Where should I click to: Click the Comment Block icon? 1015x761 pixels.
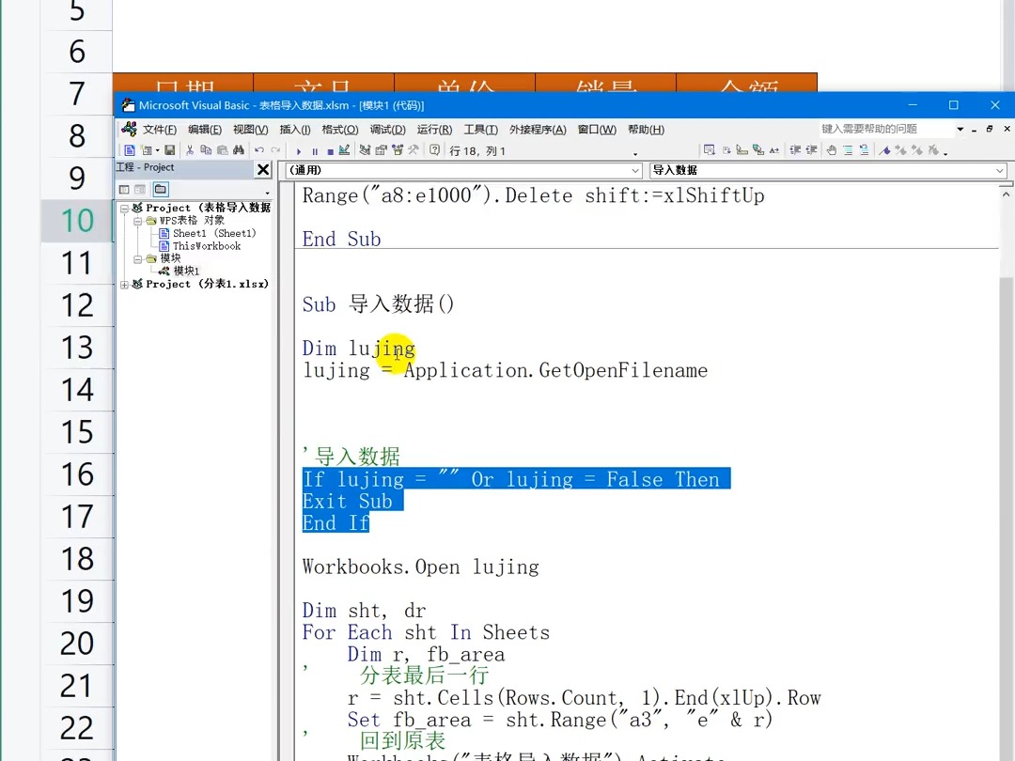tap(848, 150)
